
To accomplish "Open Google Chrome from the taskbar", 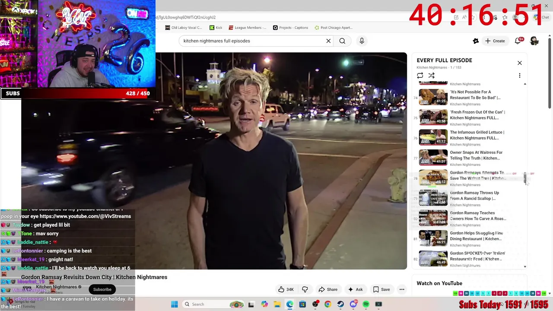I will tap(328, 304).
